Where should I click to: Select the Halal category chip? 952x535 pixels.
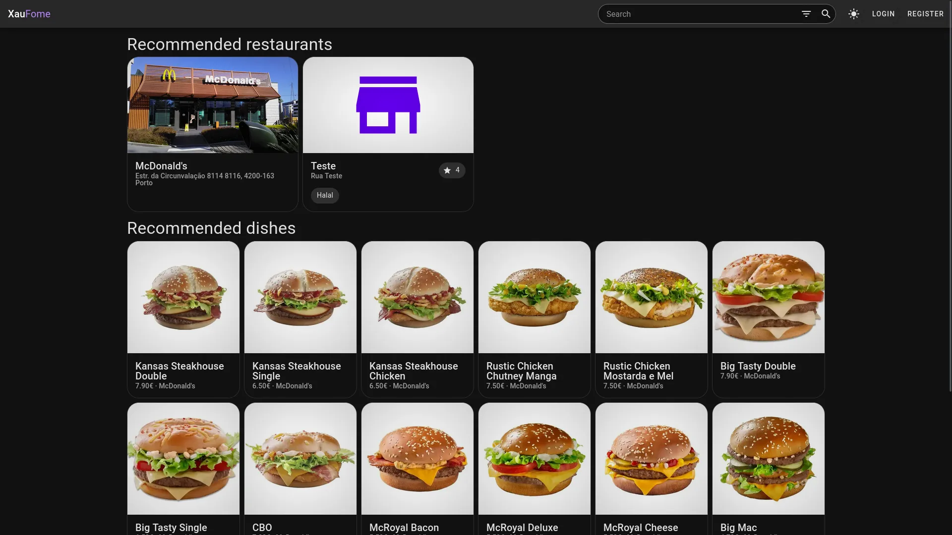pyautogui.click(x=325, y=195)
